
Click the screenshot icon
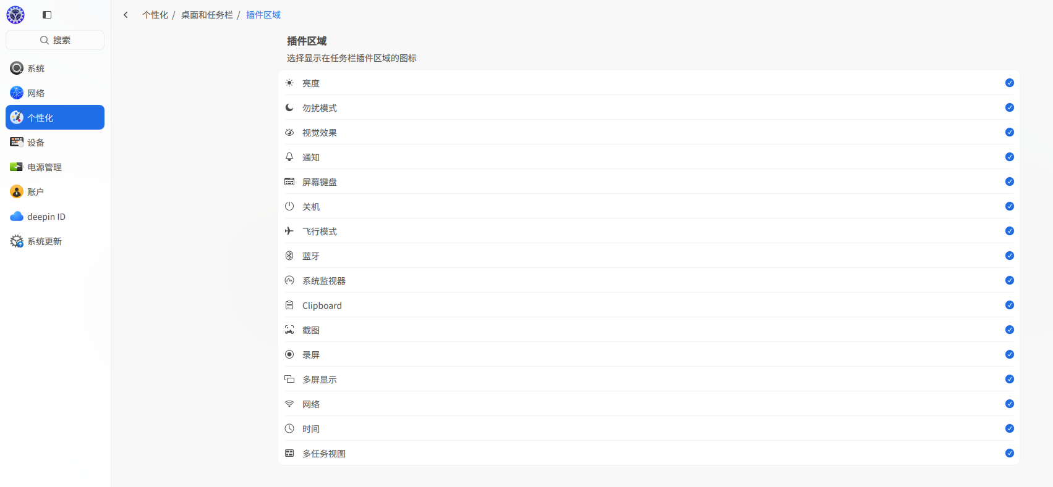(289, 330)
